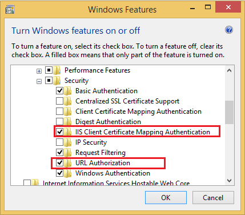Image resolution: width=245 pixels, height=215 pixels.
Task: Confirm changes with the OK button
Action: click(166, 198)
